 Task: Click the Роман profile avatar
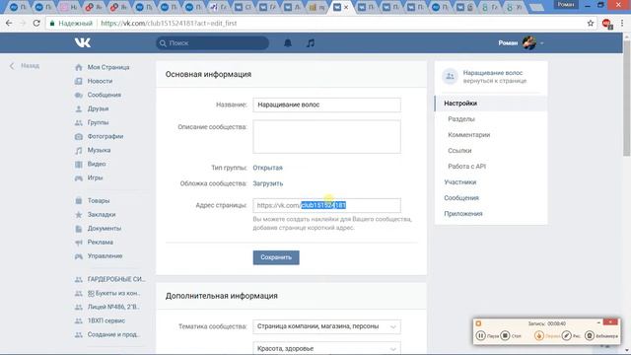(x=529, y=42)
